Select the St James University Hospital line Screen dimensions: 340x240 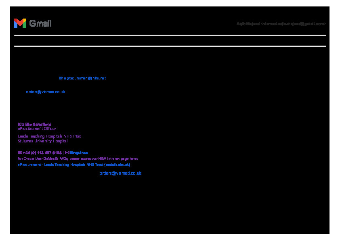[42, 141]
